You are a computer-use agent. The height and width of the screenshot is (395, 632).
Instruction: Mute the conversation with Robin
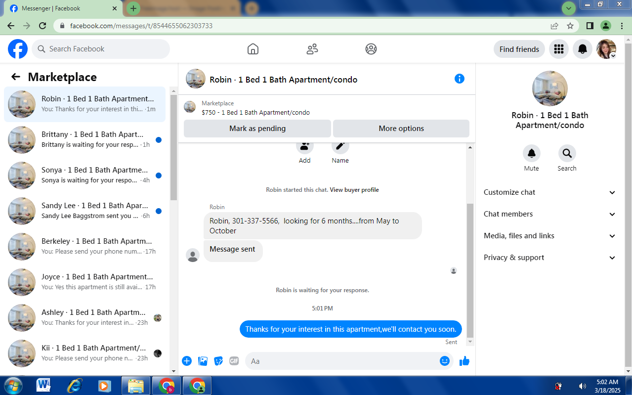click(x=532, y=153)
